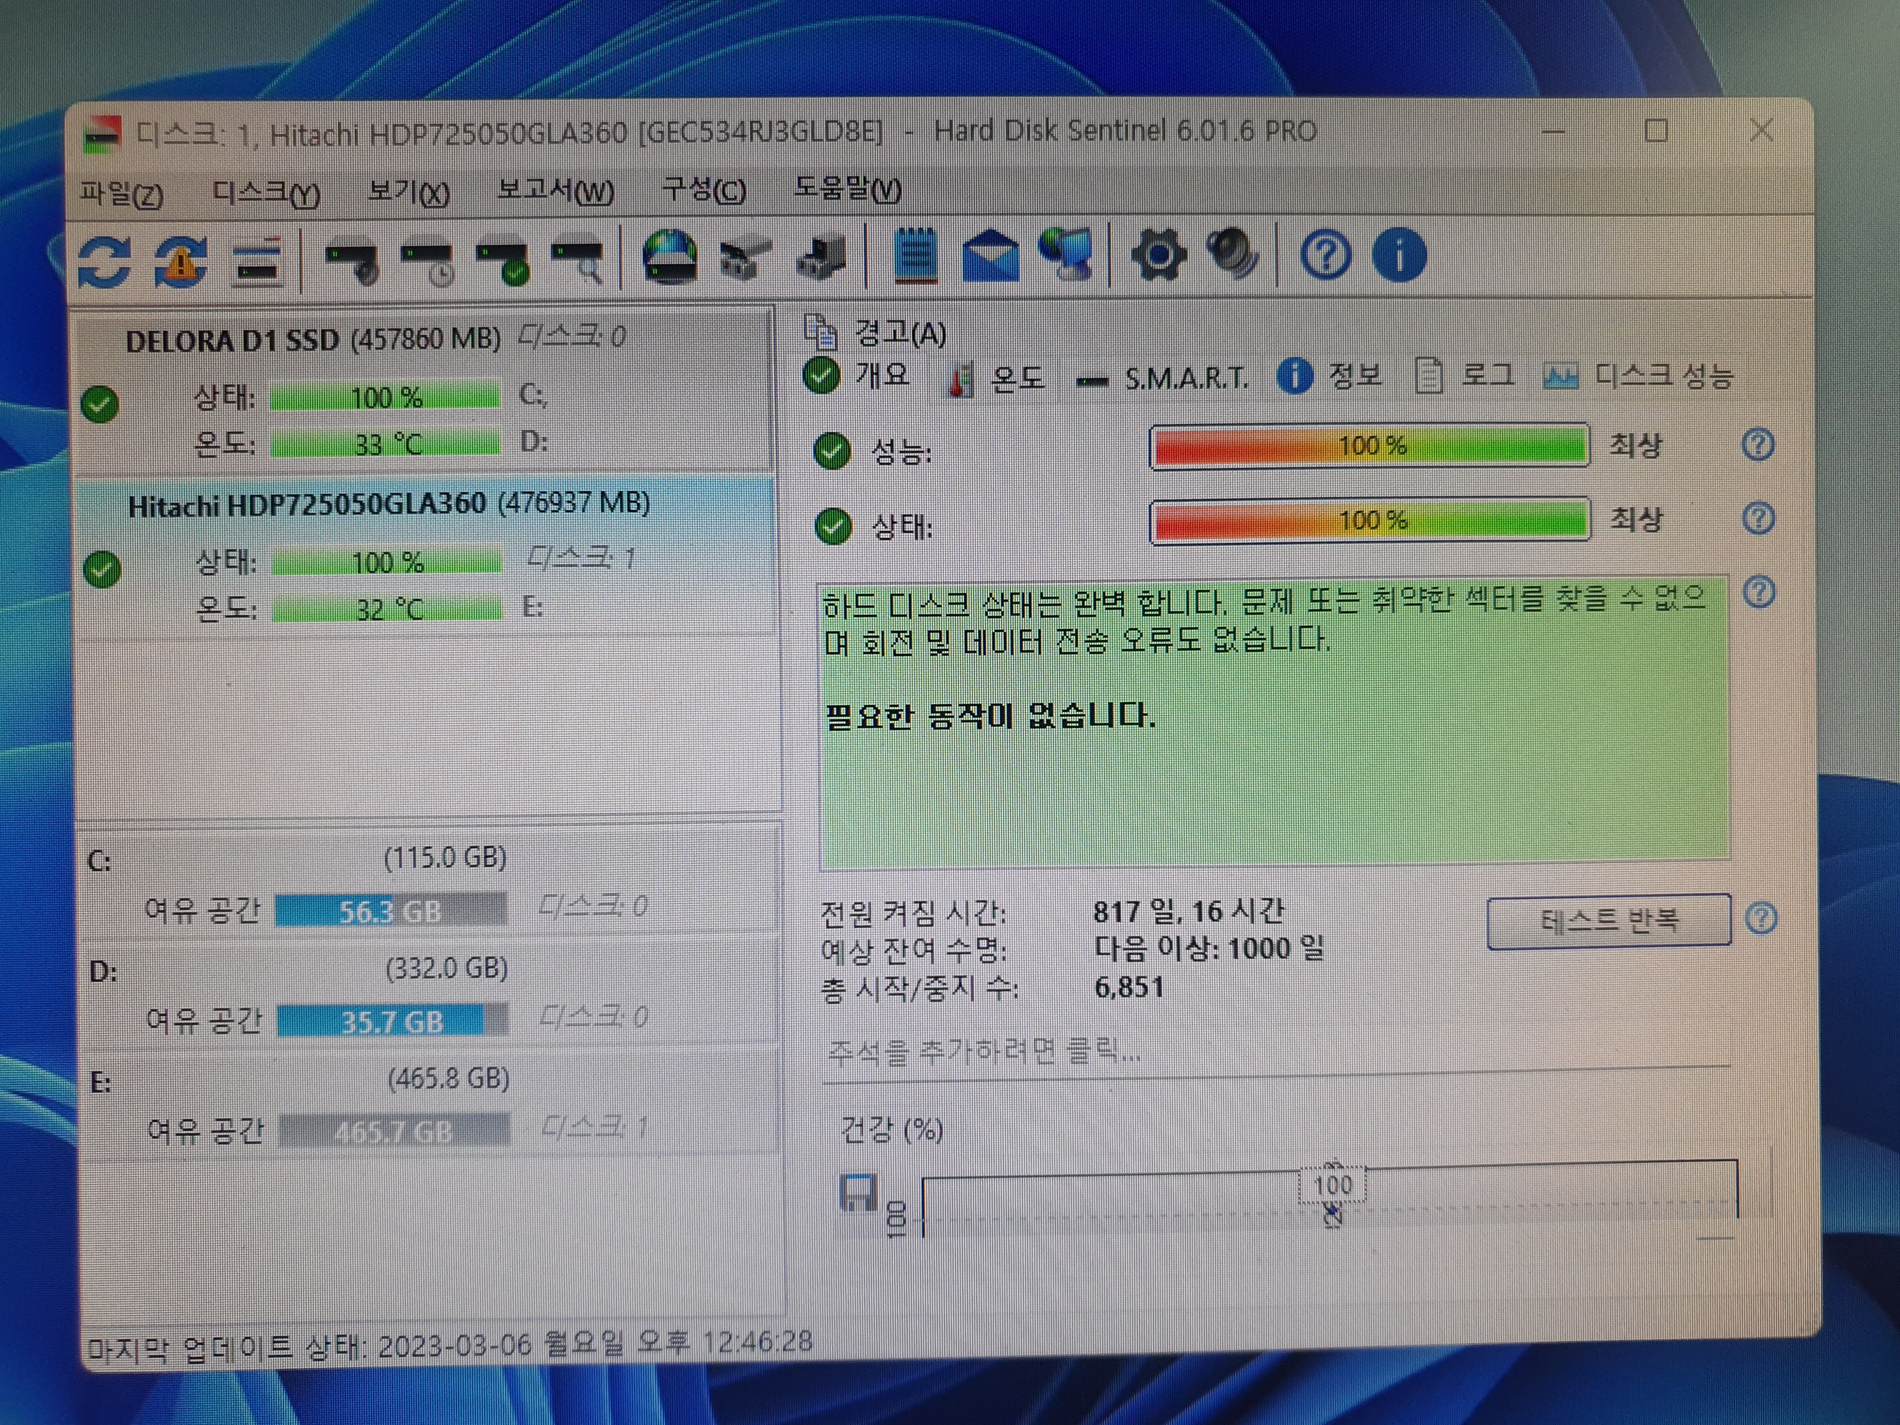This screenshot has width=1900, height=1425.
Task: Click the Hard Disk Sentinel title bar icon
Action: point(102,135)
